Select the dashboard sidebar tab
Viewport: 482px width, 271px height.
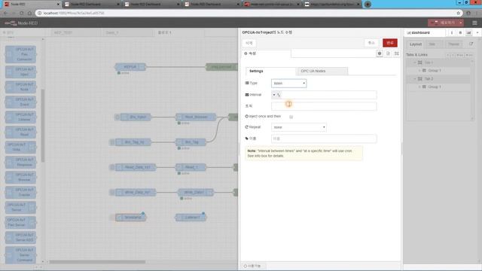click(424, 32)
